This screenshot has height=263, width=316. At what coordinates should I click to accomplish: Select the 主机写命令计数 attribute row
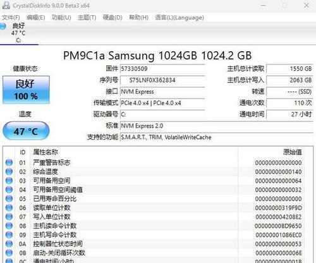click(154, 235)
